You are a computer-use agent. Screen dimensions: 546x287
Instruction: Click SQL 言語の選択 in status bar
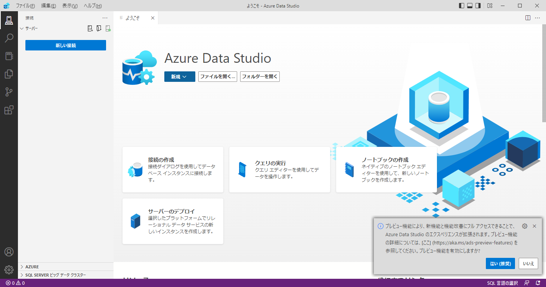502,283
